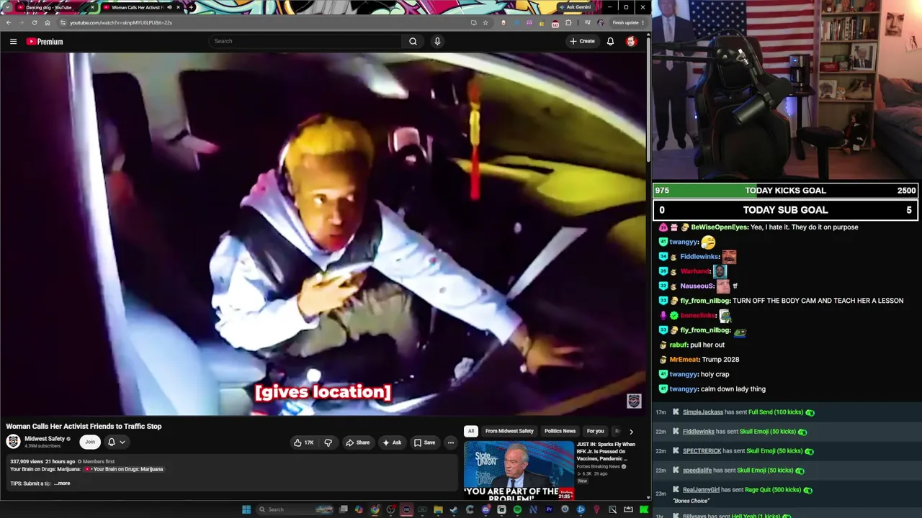The image size is (922, 518).
Task: Open the 'Finish update' browser menu
Action: click(x=628, y=22)
